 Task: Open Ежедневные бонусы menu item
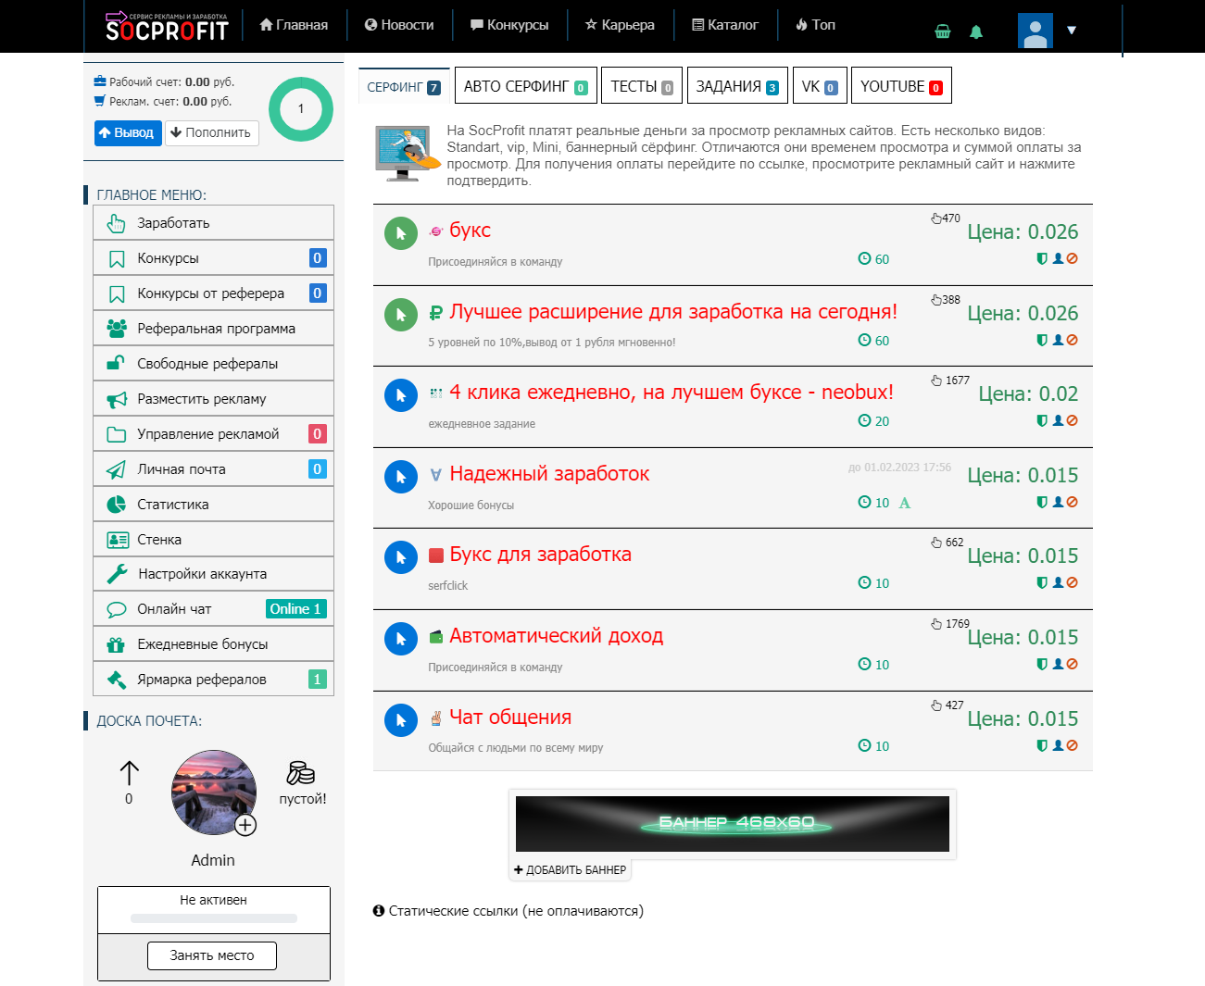pyautogui.click(x=213, y=644)
